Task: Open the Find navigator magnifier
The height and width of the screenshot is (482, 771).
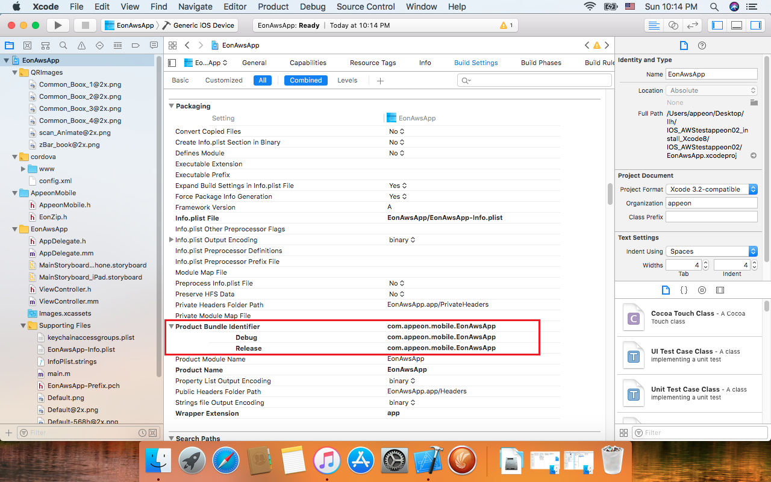Action: (x=63, y=45)
